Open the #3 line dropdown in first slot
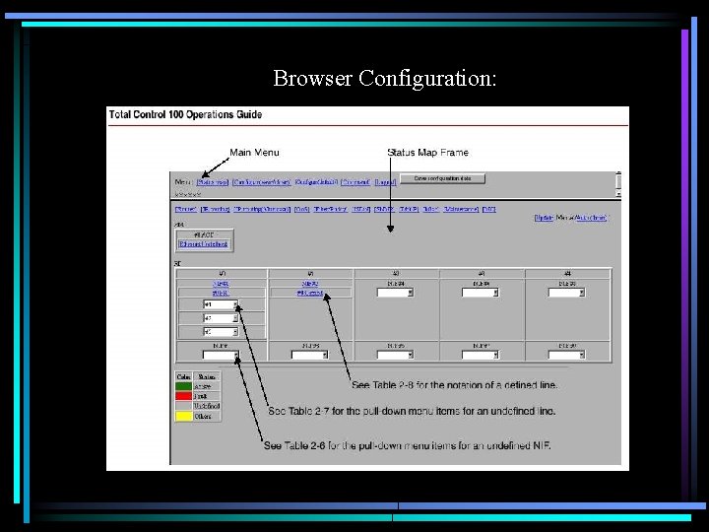The height and width of the screenshot is (532, 709). [221, 332]
